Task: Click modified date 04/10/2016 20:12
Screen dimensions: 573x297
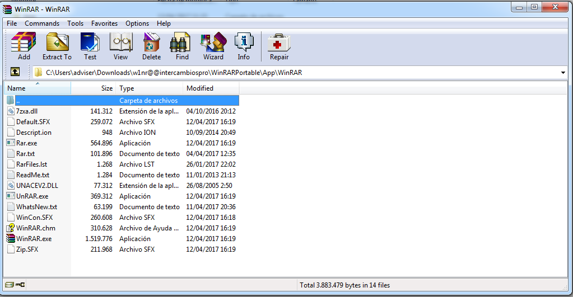Action: pyautogui.click(x=211, y=111)
